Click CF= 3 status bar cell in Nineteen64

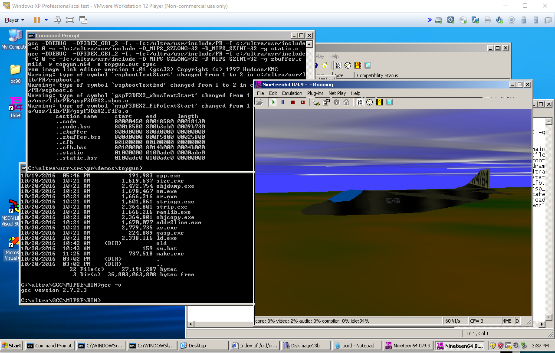point(484,321)
